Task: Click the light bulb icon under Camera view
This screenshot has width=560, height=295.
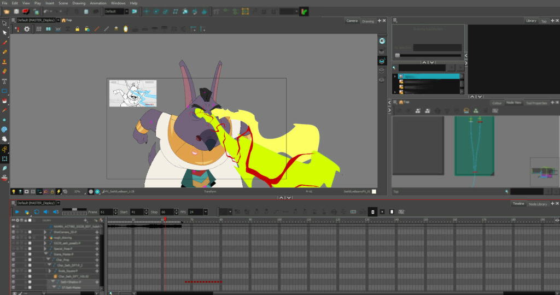Action: 14,192
